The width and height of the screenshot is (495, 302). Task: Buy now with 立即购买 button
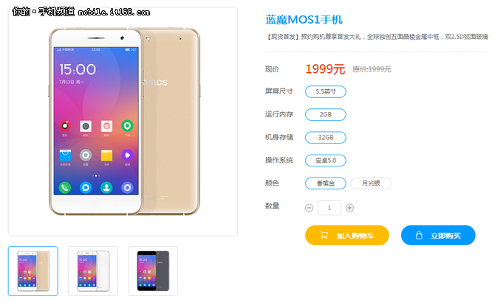[438, 235]
